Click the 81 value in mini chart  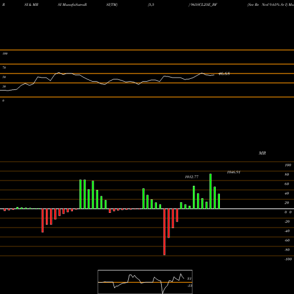click(x=189, y=279)
